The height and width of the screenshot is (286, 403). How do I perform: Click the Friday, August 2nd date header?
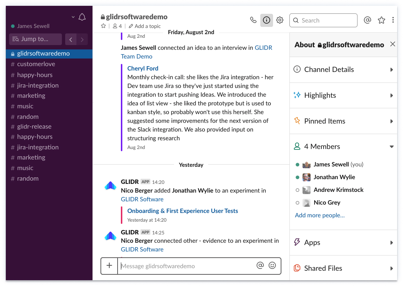point(191,32)
